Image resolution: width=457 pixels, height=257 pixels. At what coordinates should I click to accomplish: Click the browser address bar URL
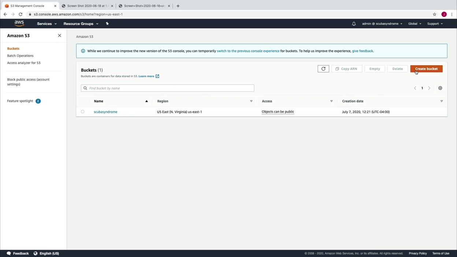(78, 14)
